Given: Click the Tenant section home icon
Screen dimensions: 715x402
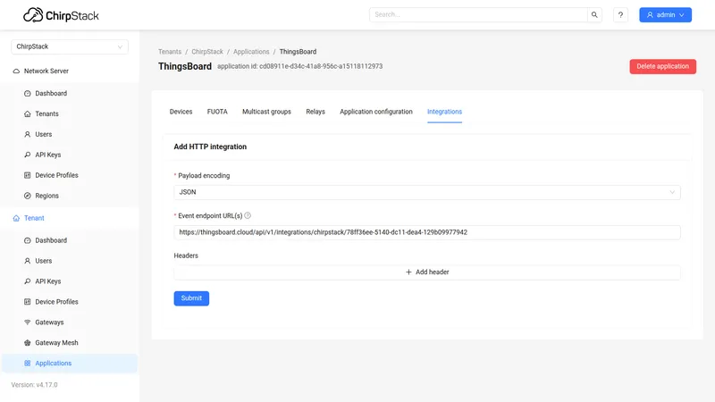Looking at the screenshot, I should pyautogui.click(x=16, y=218).
